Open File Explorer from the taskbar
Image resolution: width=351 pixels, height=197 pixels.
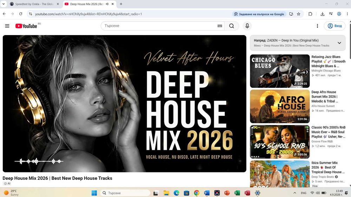166,193
